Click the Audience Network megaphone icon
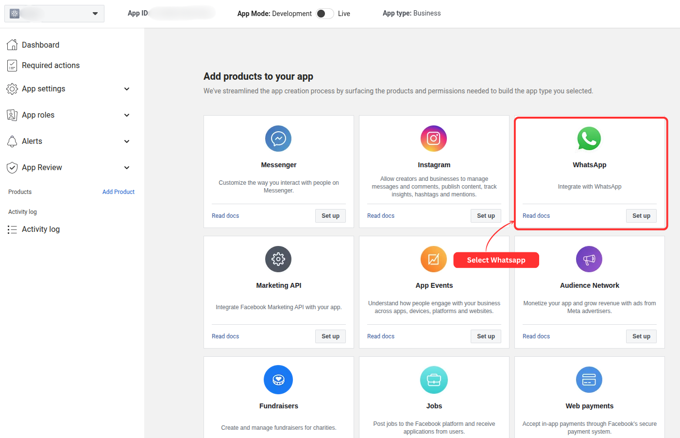The image size is (680, 438). point(589,259)
